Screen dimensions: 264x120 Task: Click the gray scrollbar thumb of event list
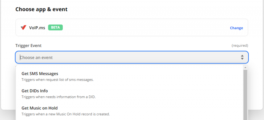[245, 95]
